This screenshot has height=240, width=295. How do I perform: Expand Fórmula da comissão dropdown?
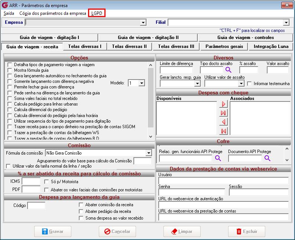click(149, 153)
